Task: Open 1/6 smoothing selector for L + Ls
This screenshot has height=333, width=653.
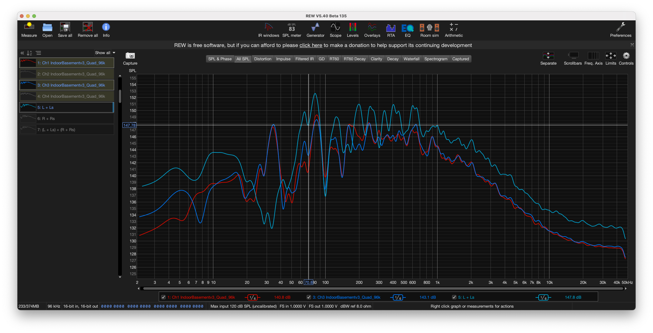Action: 543,297
